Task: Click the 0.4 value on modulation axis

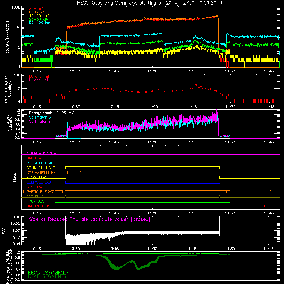Action: click(18, 129)
